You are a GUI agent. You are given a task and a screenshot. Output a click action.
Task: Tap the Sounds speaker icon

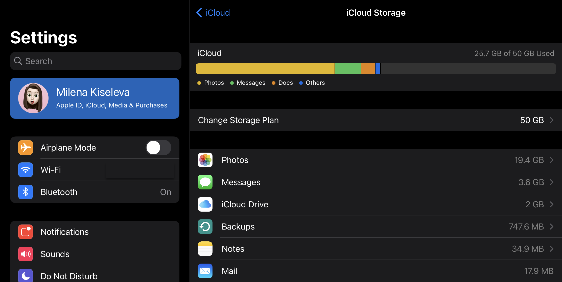click(x=26, y=254)
